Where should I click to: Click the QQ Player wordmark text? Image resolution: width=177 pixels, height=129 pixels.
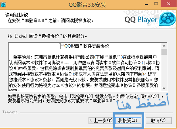coord(141,19)
